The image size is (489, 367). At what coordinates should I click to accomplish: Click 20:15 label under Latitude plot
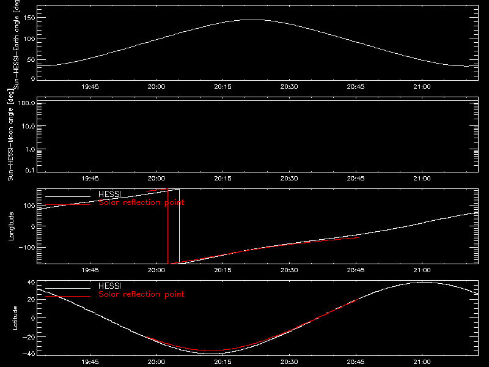click(x=222, y=362)
